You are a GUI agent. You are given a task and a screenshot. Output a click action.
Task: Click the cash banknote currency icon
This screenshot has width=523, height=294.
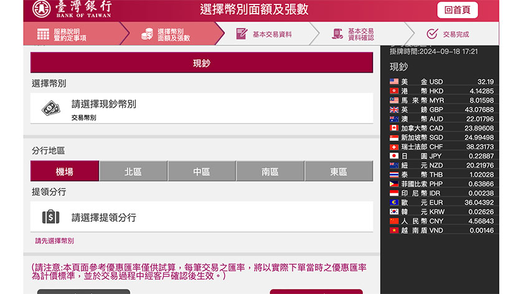click(51, 108)
